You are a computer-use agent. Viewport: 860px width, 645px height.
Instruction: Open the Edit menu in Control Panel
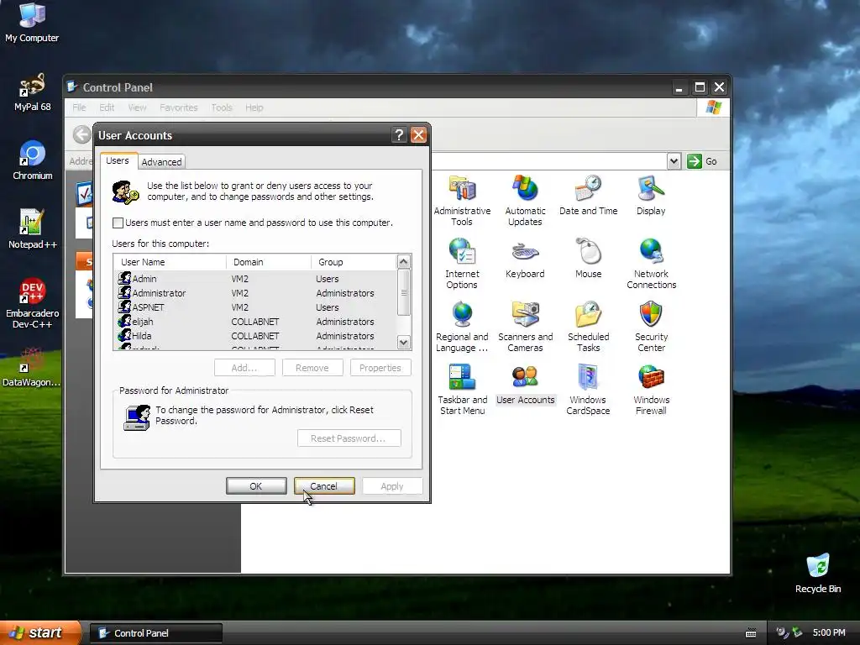(x=107, y=107)
